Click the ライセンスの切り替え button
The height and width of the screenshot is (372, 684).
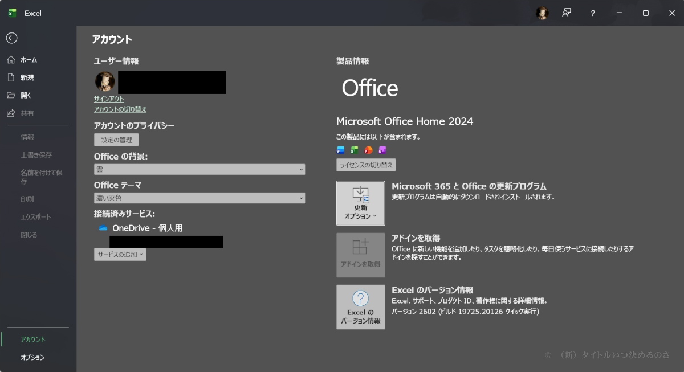366,165
